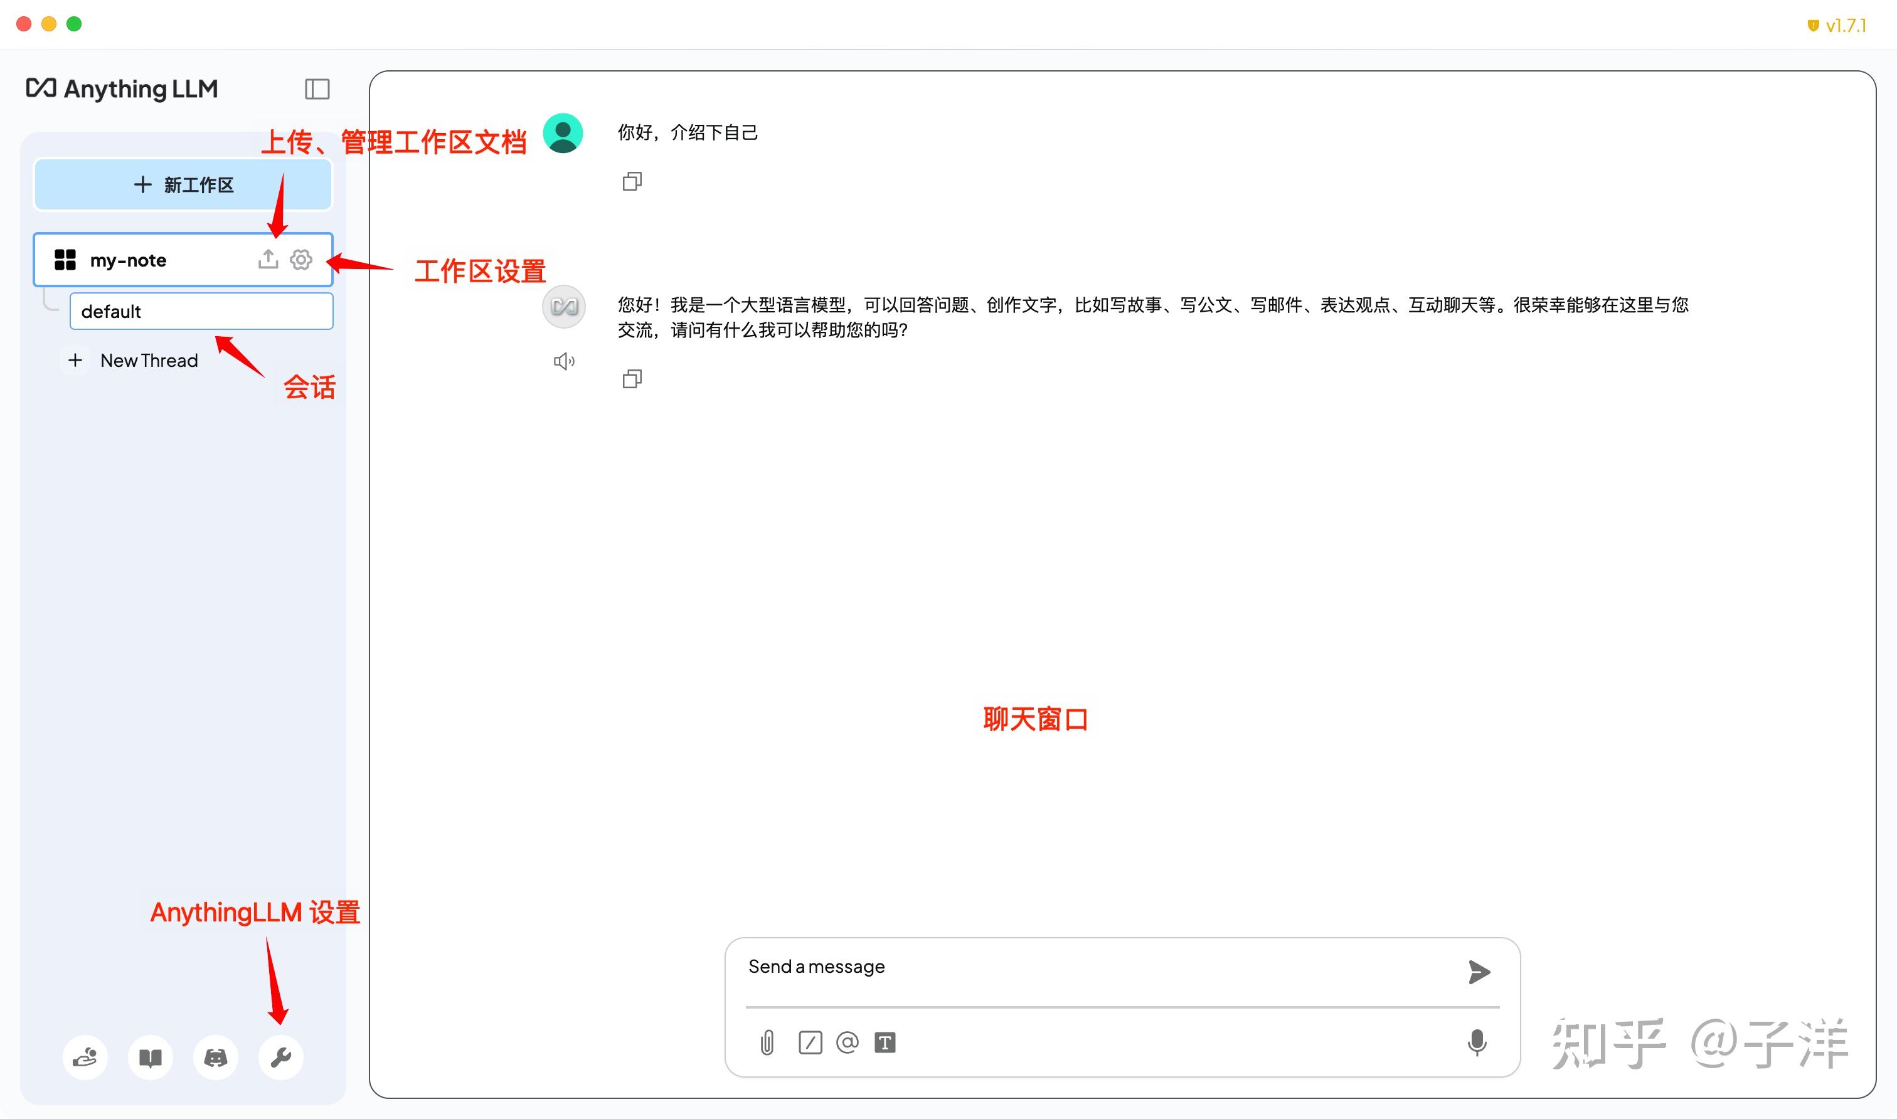The width and height of the screenshot is (1897, 1119).
Task: Open documentation with the book icon
Action: coord(150,1057)
